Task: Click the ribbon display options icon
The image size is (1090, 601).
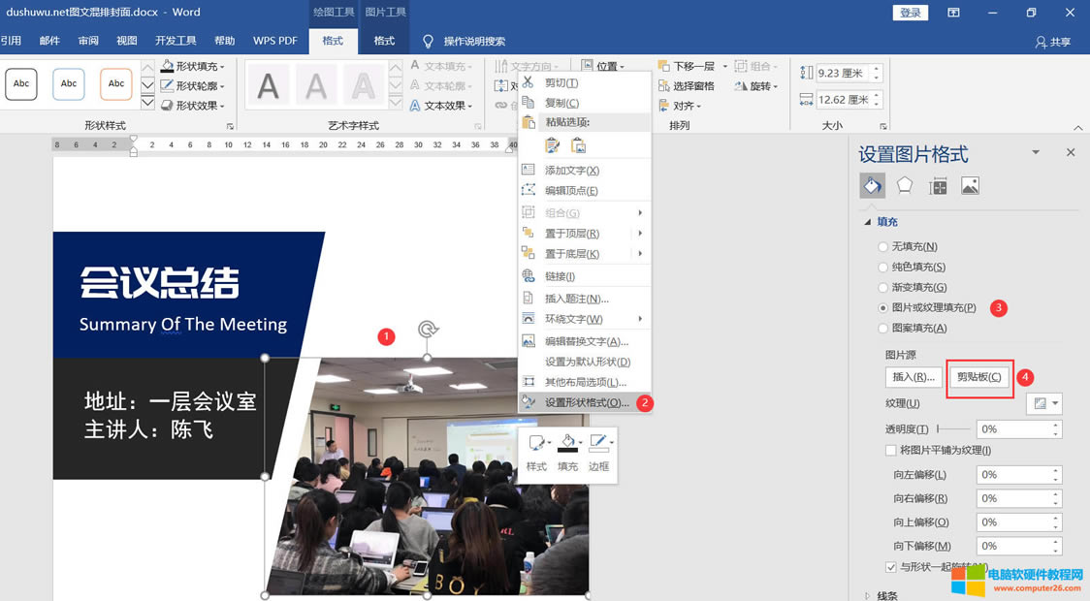Action: 953,13
